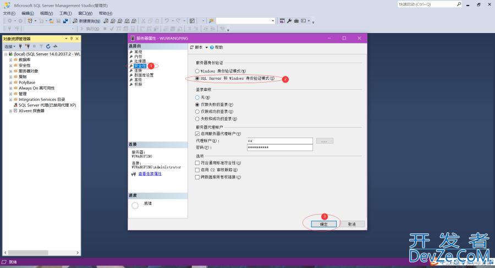Click the 代理帐户 input field containing sa
Screen dimensions: 495x268
(x=280, y=141)
